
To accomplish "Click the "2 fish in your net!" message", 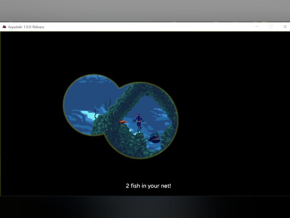I will point(148,186).
